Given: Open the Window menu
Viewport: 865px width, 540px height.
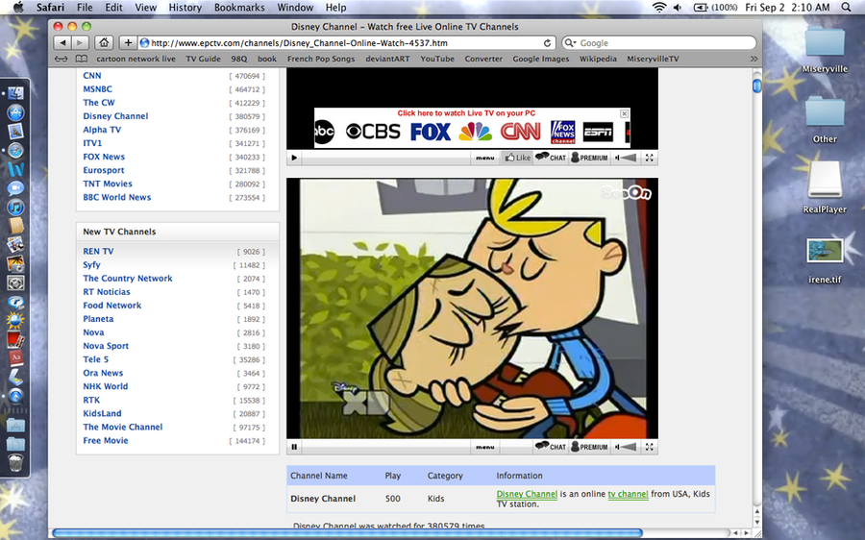Looking at the screenshot, I should click(295, 8).
